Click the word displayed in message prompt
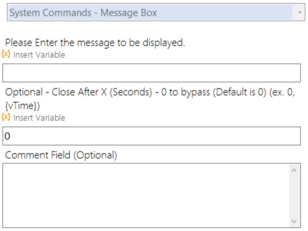Viewport: 308px width, 231px height. click(164, 43)
